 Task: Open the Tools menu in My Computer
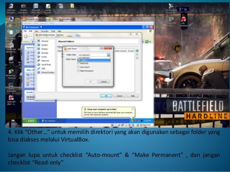[53, 31]
